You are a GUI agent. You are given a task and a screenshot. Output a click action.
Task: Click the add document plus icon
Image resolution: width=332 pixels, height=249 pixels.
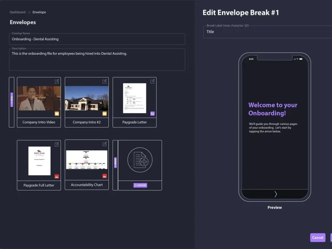[140, 160]
